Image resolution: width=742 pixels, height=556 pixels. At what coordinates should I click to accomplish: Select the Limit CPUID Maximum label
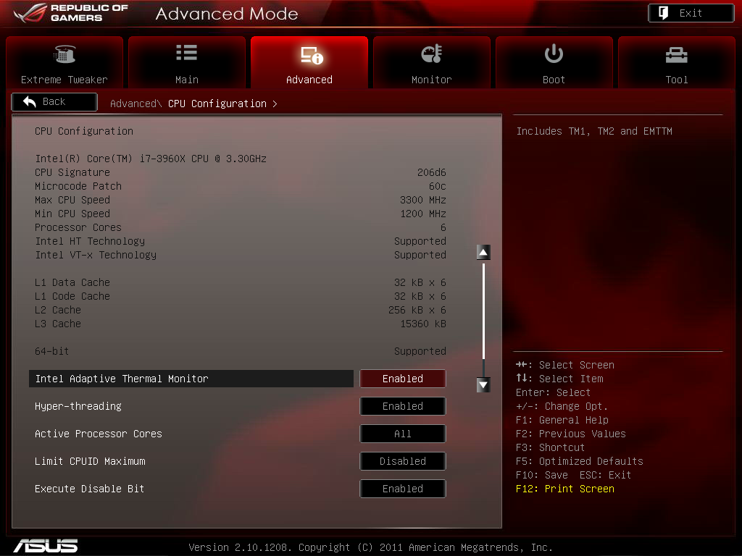pyautogui.click(x=90, y=461)
